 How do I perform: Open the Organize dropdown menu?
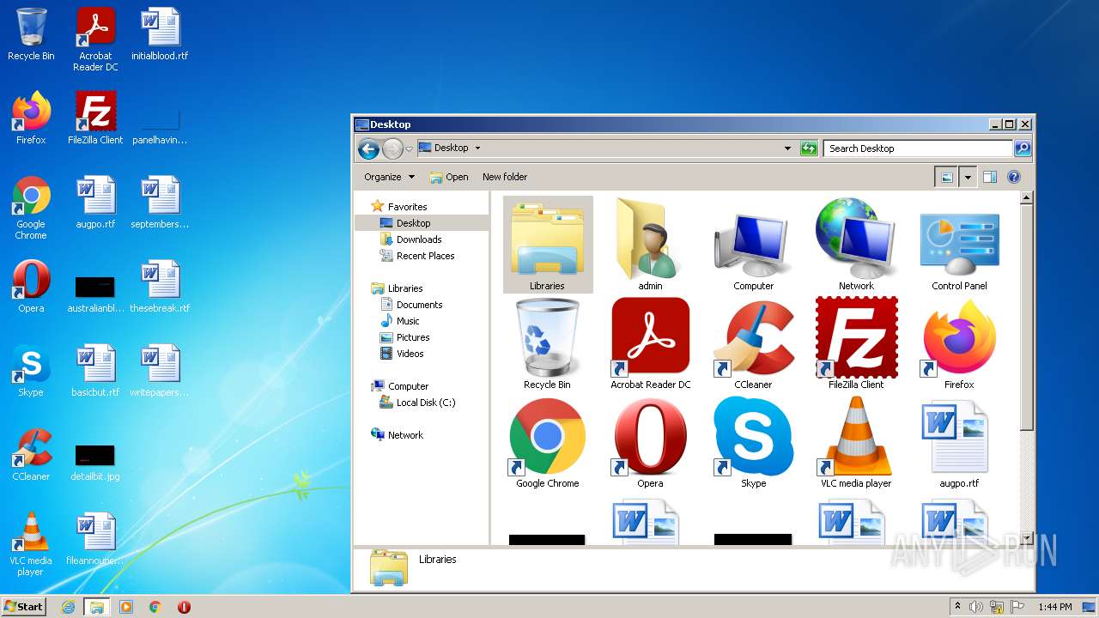pos(389,177)
